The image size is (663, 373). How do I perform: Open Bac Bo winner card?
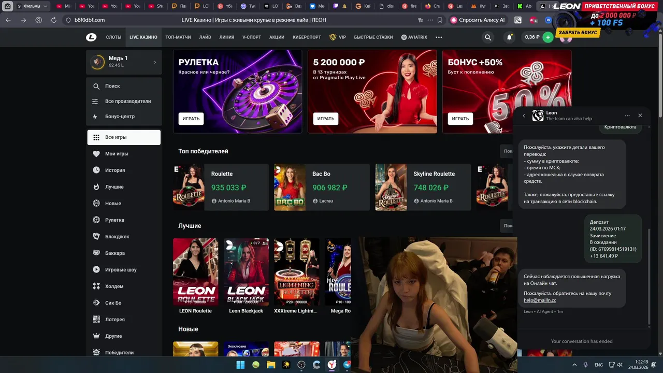pos(322,187)
